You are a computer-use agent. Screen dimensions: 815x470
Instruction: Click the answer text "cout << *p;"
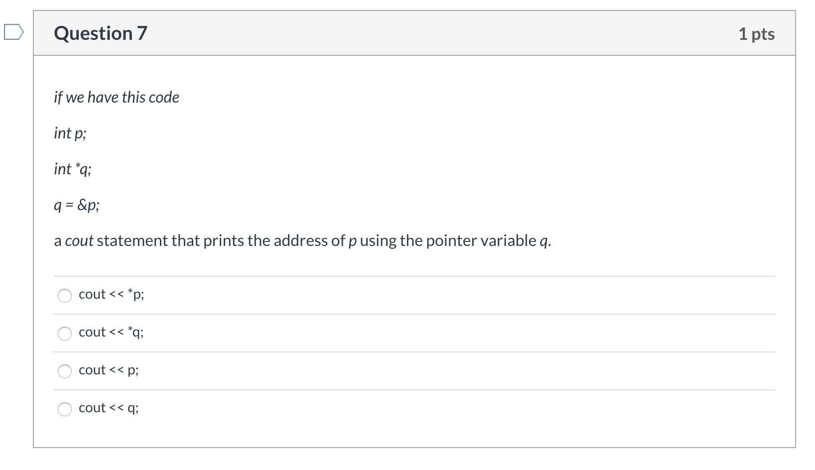(x=111, y=294)
